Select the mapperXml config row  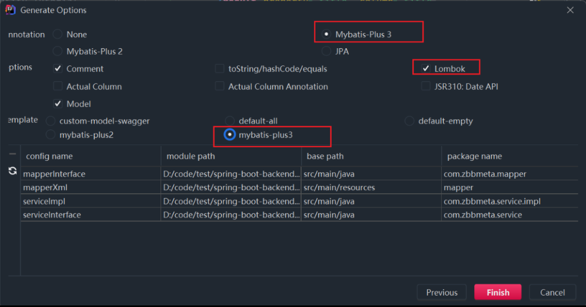[x=300, y=187]
